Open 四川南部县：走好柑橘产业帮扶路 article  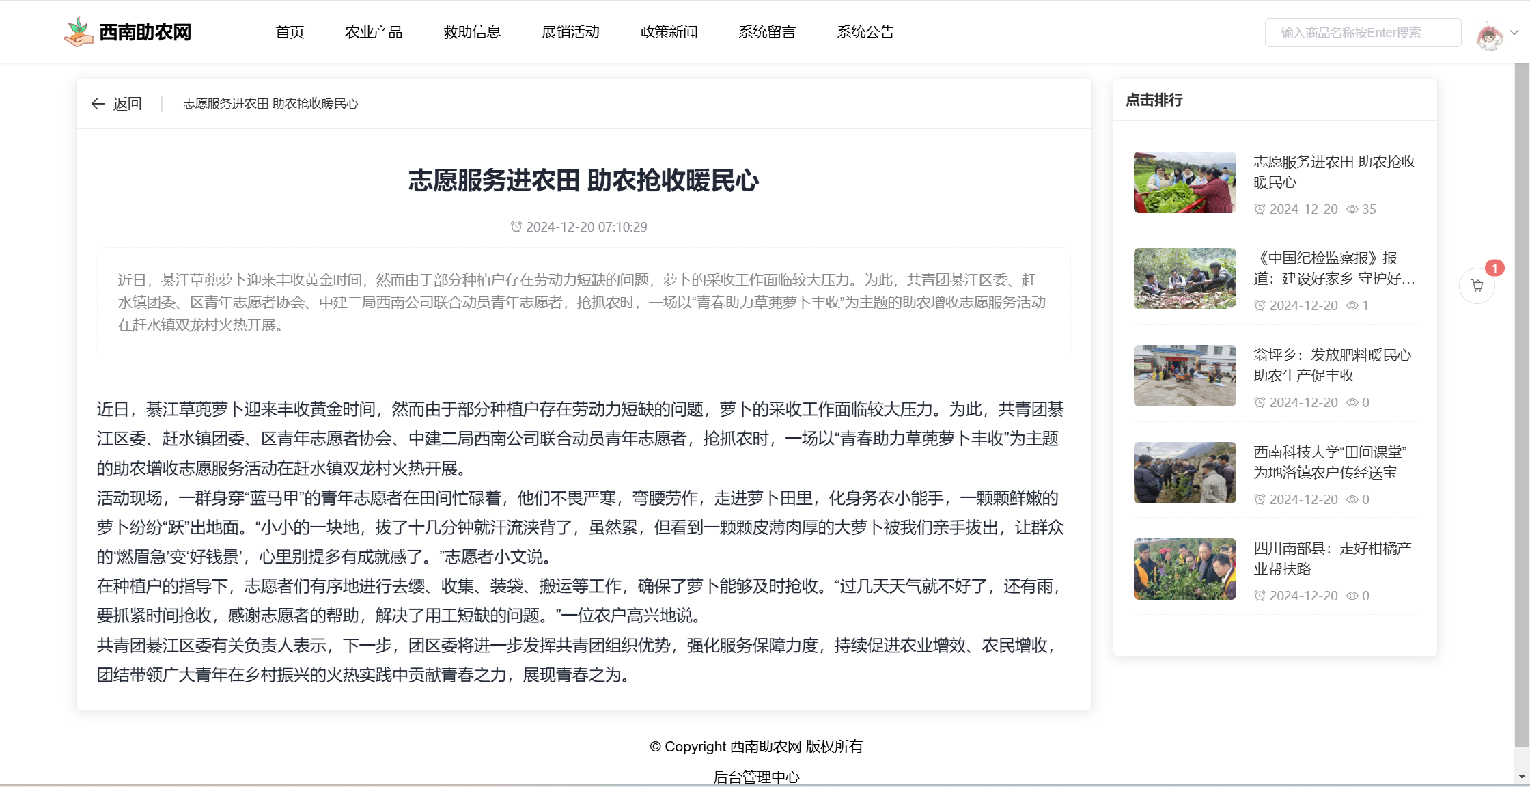[x=1332, y=559]
